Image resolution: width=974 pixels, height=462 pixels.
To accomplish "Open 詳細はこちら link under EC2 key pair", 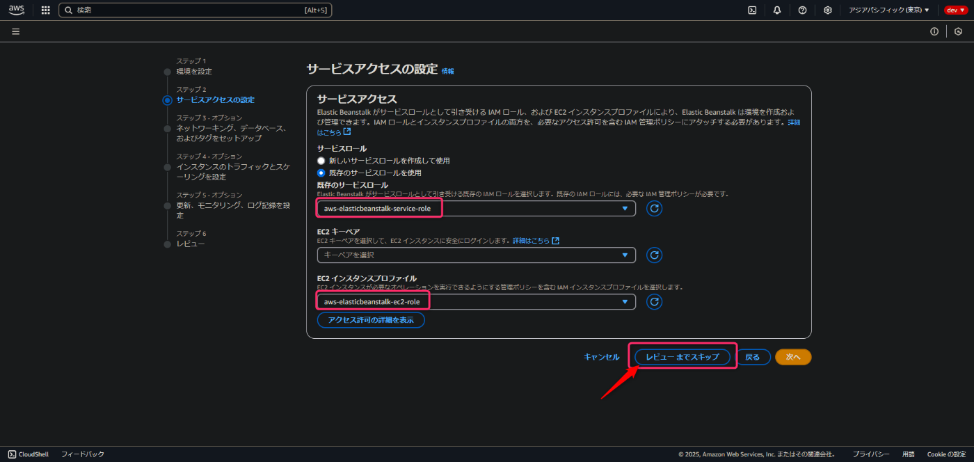I will 536,241.
